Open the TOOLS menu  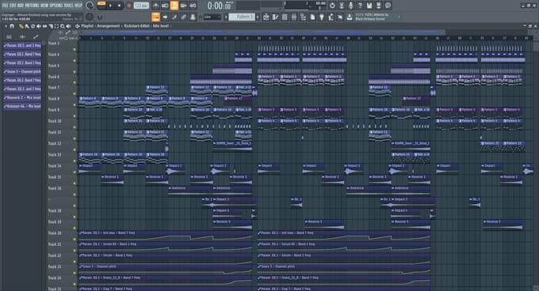pyautogui.click(x=69, y=6)
